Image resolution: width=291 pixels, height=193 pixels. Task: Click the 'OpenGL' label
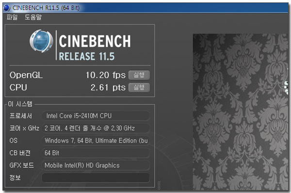(x=26, y=75)
